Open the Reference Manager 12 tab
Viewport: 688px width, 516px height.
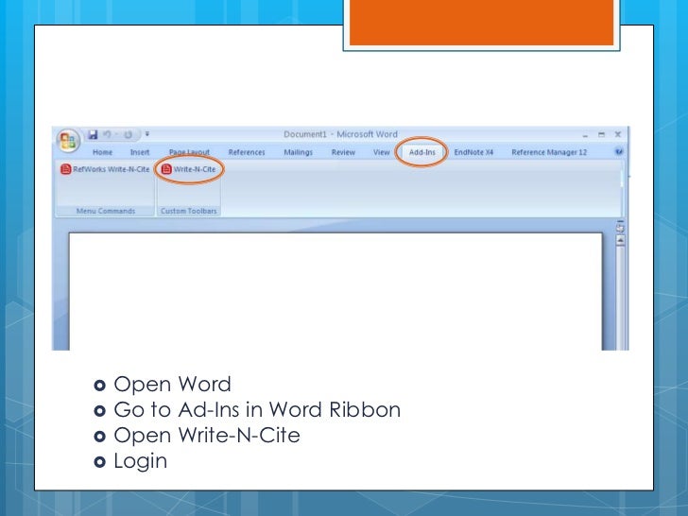click(549, 152)
